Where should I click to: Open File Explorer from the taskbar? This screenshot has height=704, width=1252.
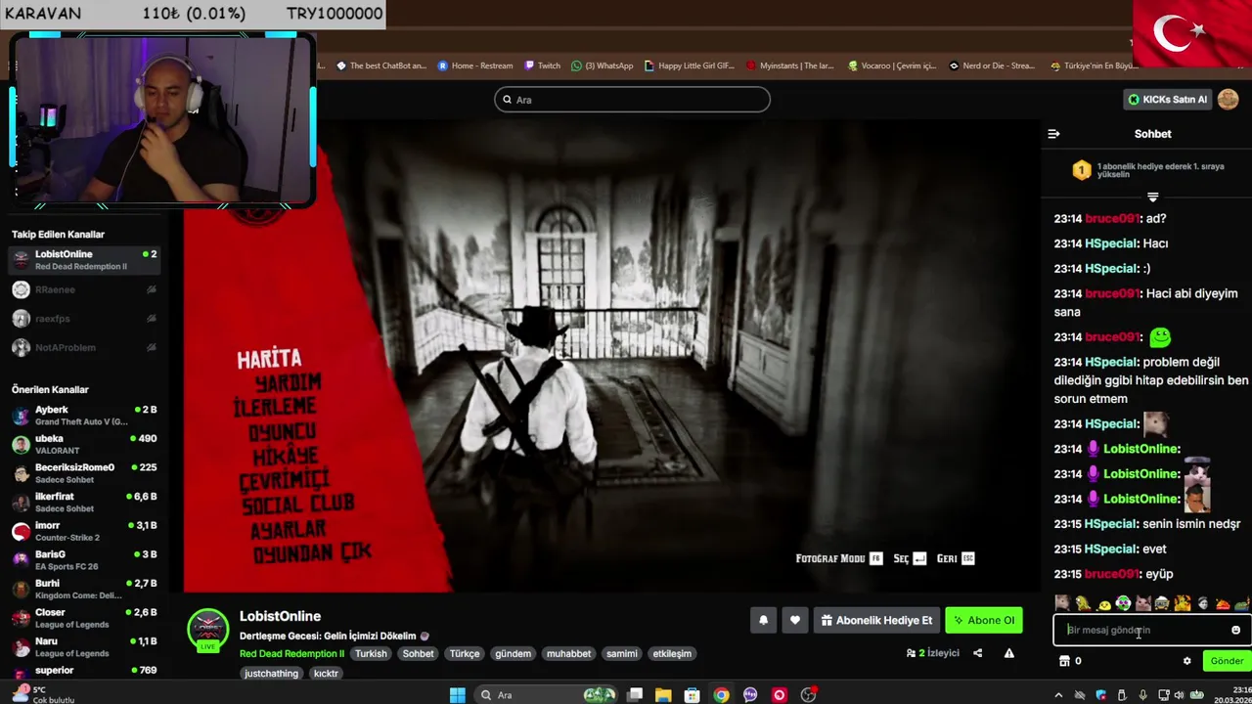pyautogui.click(x=663, y=695)
